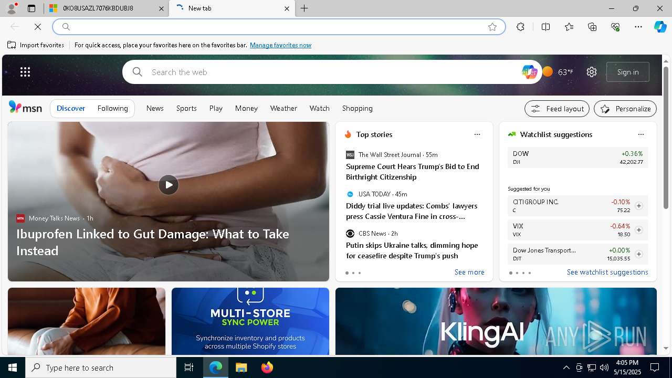
Task: Click See more under Top stories
Action: (469, 272)
